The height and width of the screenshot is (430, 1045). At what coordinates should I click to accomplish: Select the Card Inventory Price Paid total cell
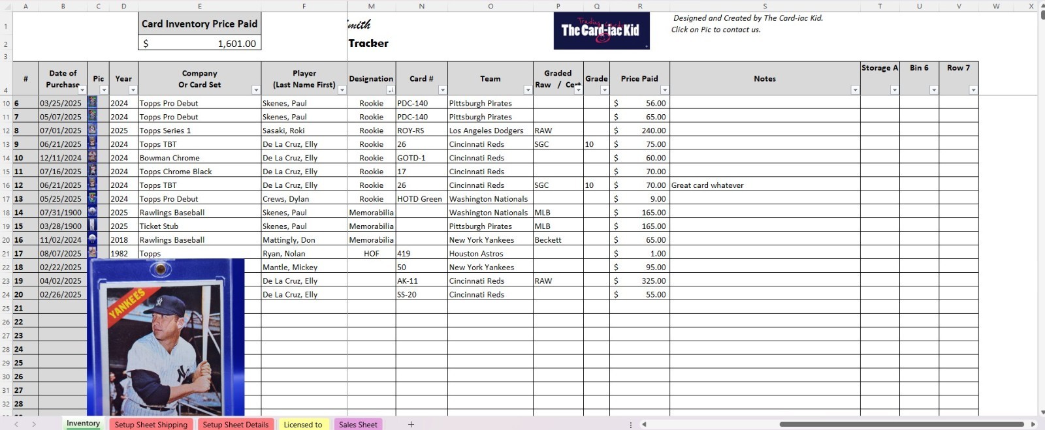200,43
